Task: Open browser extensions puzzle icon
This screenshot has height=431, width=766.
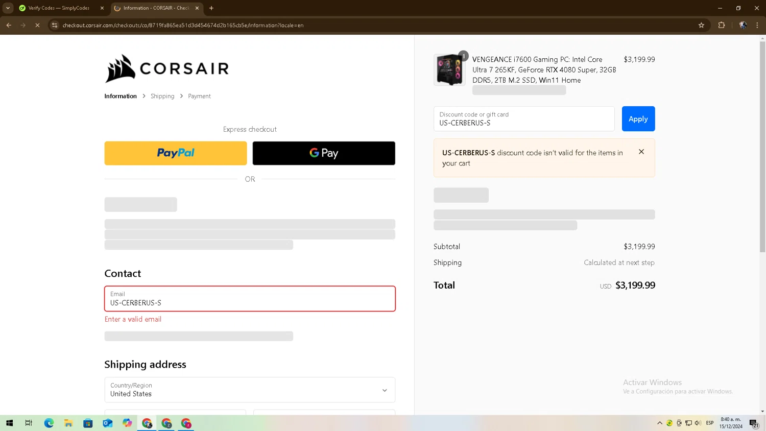Action: coord(722,25)
